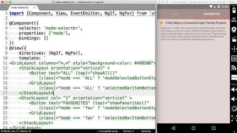This screenshot has width=237, height=133.
Task: Click '<StackLayout col= "1"' on line 18
Action: point(44,98)
